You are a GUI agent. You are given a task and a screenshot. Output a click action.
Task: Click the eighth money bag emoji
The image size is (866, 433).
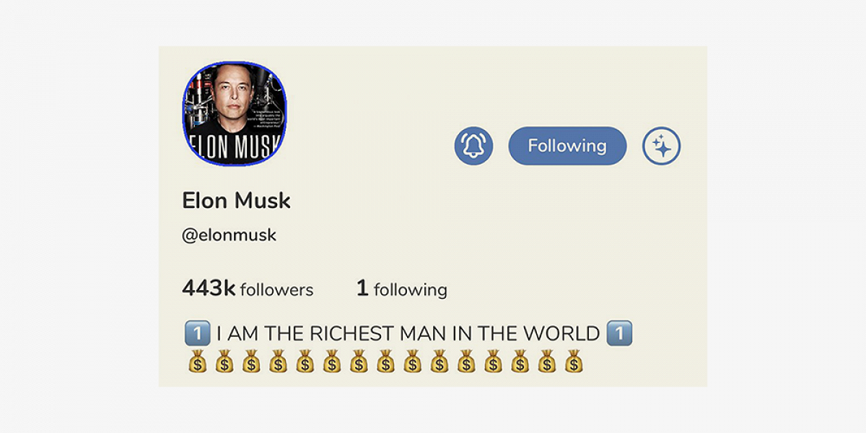coord(385,361)
